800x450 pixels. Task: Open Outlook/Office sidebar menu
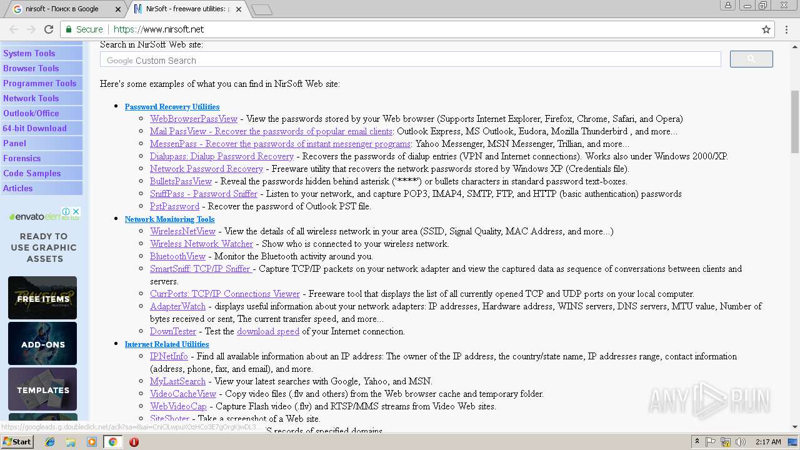point(41,113)
